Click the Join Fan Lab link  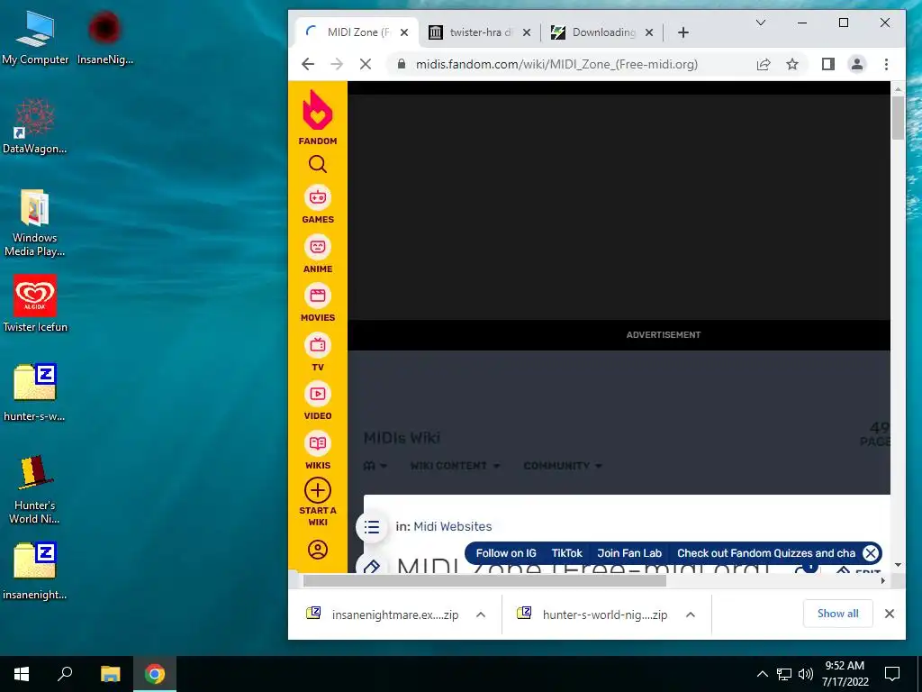[629, 553]
